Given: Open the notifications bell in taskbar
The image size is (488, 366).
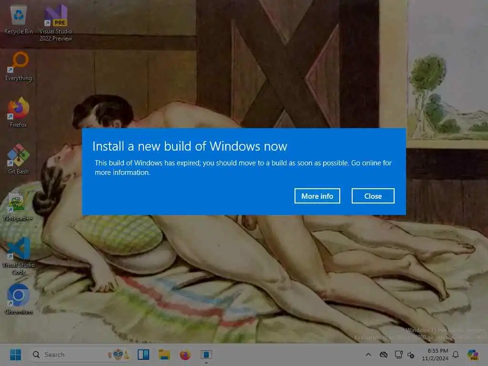Looking at the screenshot, I should pyautogui.click(x=456, y=355).
